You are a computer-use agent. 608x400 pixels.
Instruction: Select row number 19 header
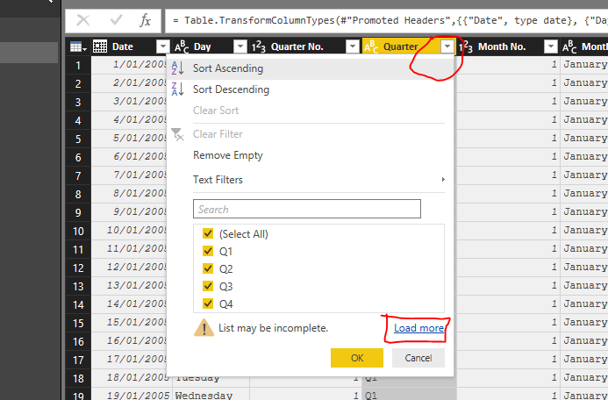78,396
